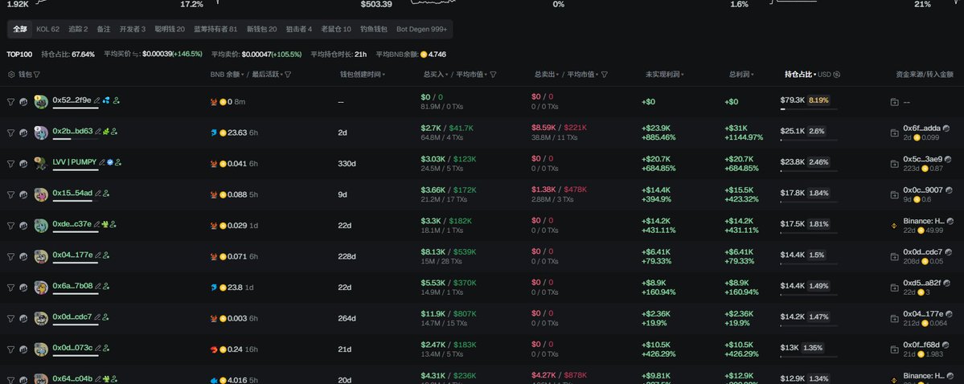Toggle the filter for wallet 0x0d...cdc7 row

pyautogui.click(x=11, y=318)
